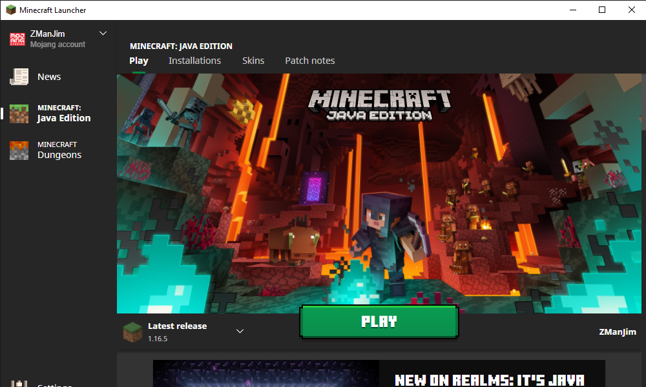Click the Minecraft Launcher title bar icon
Screen dimensions: 646x387
pos(11,10)
